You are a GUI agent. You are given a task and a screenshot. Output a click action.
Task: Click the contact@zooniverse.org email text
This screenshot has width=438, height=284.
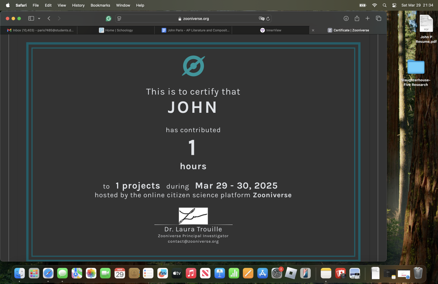pos(193,241)
